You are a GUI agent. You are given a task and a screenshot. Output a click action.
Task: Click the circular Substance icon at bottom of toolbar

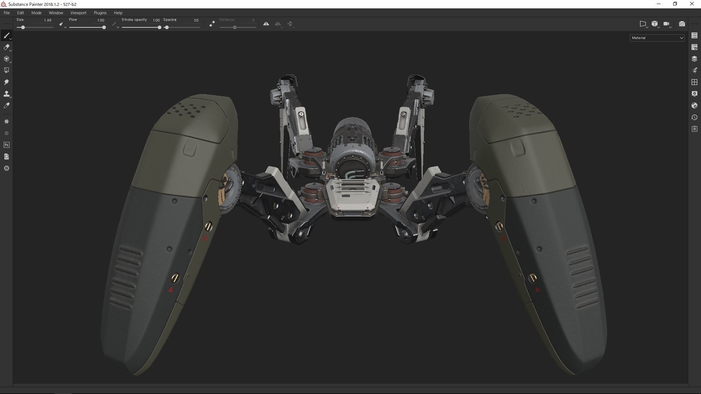pyautogui.click(x=6, y=168)
